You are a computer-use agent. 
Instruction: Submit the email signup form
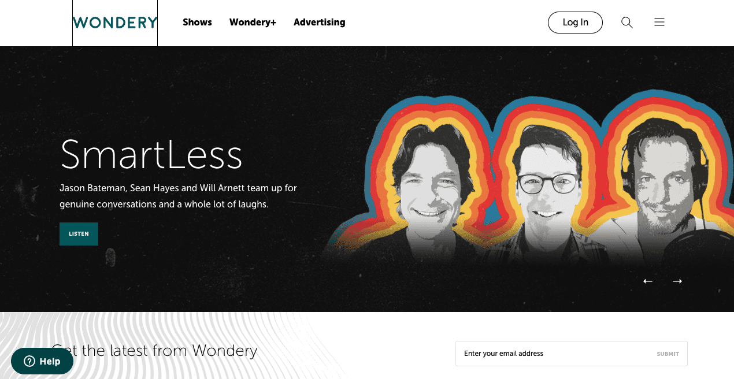click(668, 354)
